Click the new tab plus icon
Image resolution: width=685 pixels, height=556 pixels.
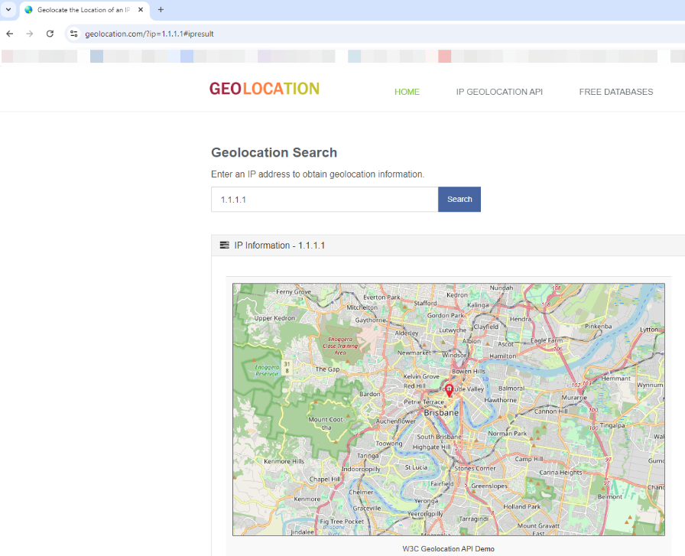tap(161, 10)
